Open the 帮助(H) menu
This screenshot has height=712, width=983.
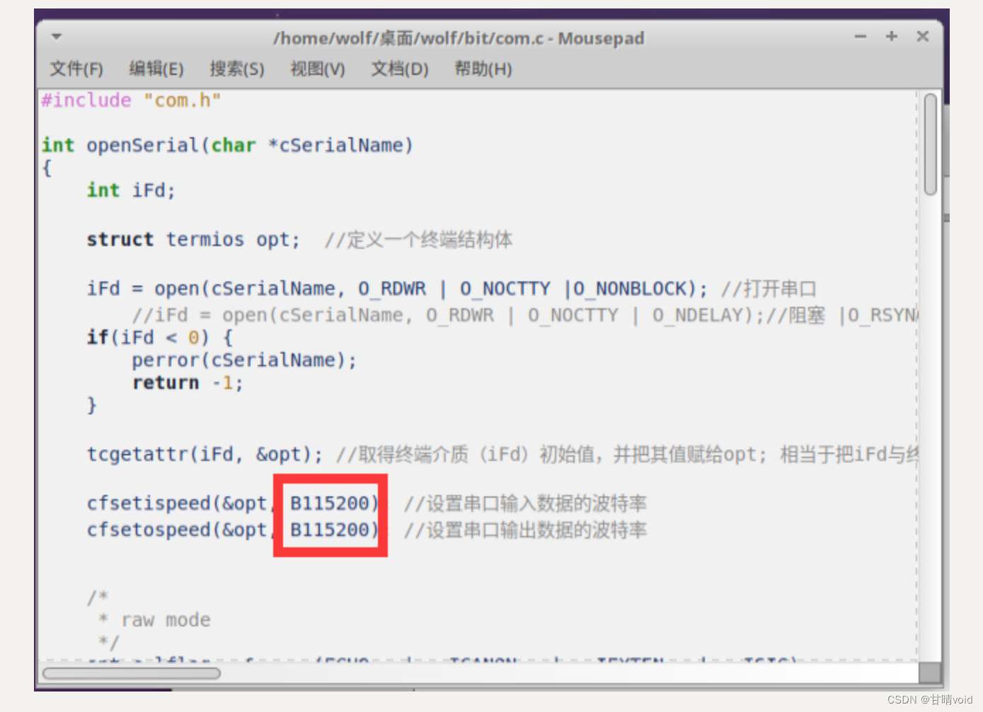point(483,69)
